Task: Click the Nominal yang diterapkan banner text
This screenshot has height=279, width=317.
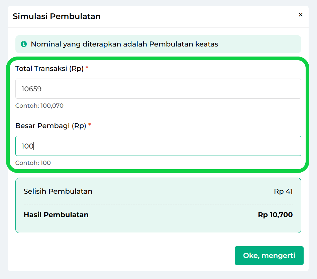Action: (x=124, y=44)
